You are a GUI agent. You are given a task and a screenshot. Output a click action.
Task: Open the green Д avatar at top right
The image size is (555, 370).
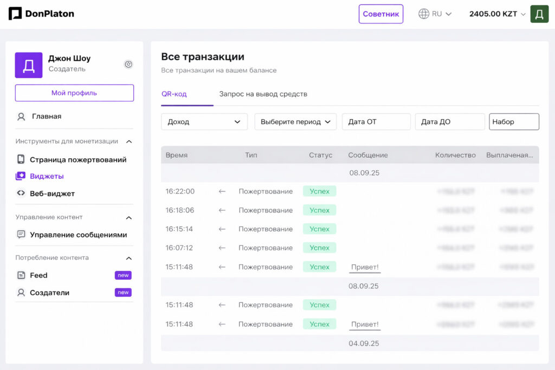click(539, 14)
